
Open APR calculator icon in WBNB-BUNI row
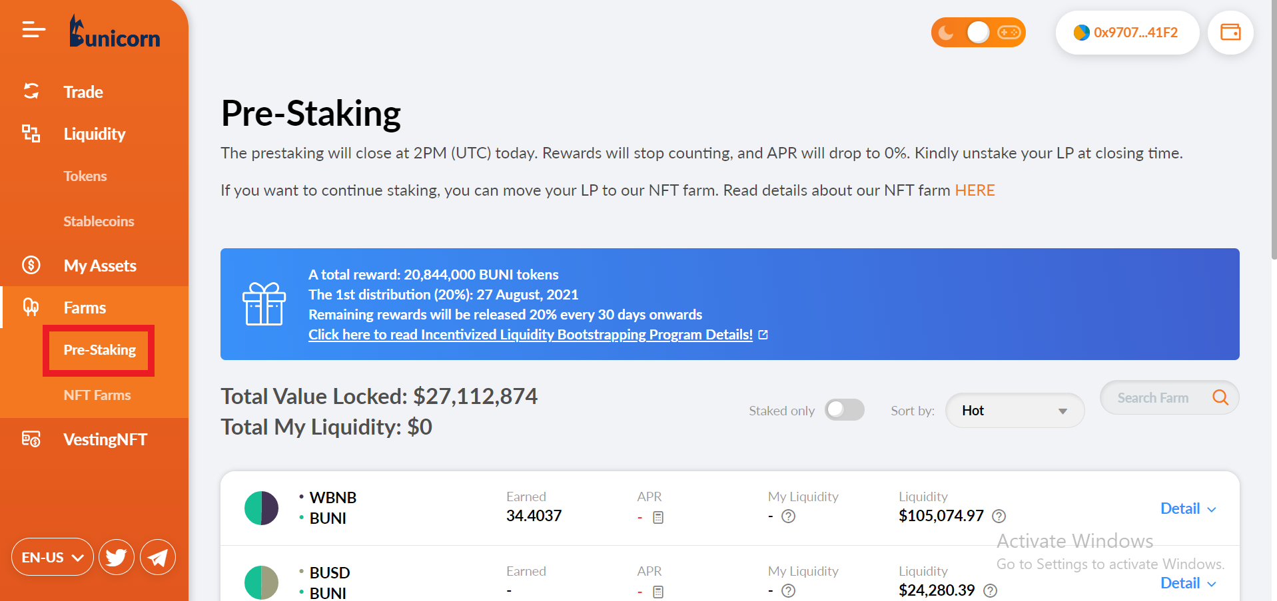pos(658,517)
